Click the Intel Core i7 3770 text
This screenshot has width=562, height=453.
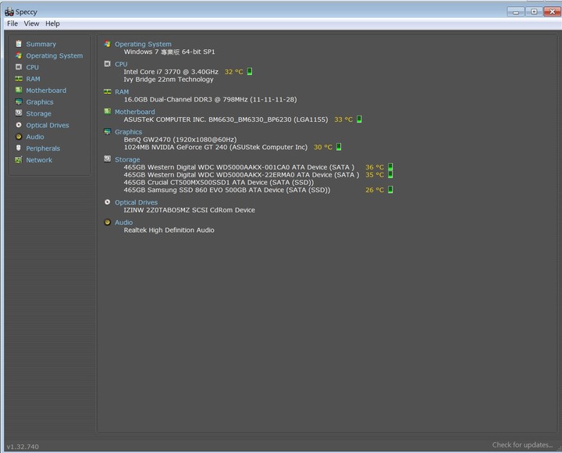tap(171, 72)
